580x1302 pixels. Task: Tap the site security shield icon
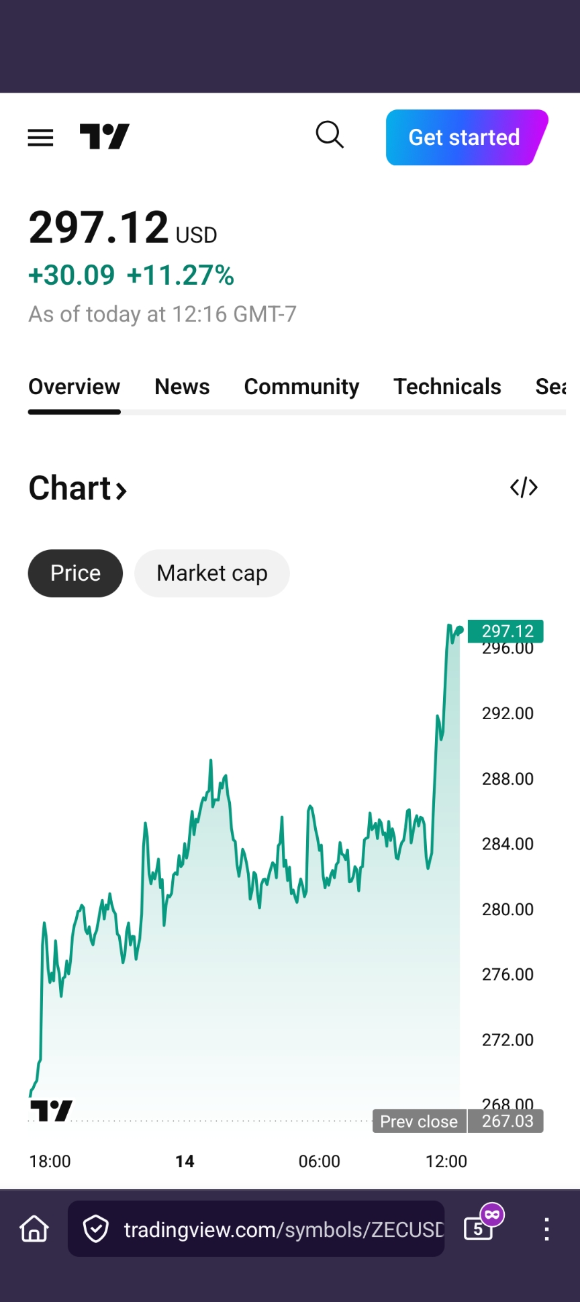pos(96,1229)
